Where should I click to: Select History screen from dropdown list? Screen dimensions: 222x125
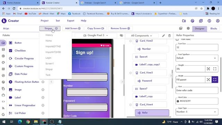pyautogui.click(x=49, y=35)
